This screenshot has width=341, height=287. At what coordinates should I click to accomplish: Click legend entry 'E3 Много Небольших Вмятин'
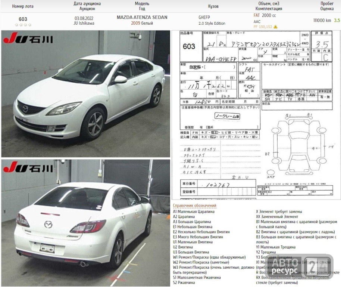(198, 237)
